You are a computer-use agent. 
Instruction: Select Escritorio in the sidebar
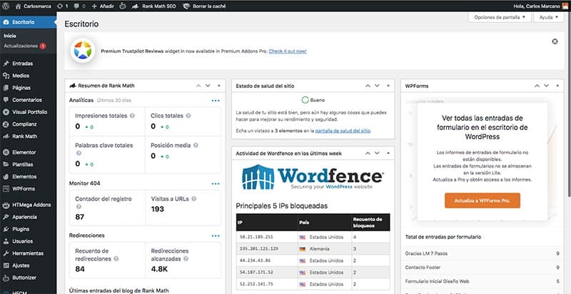tap(28, 22)
